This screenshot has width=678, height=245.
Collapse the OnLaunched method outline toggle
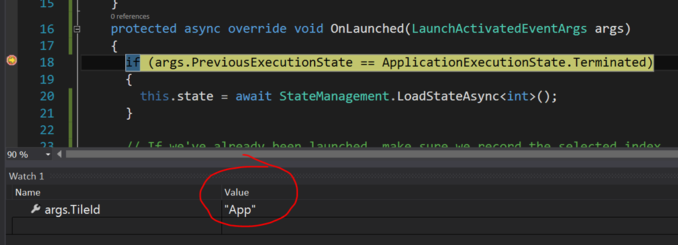[x=77, y=29]
